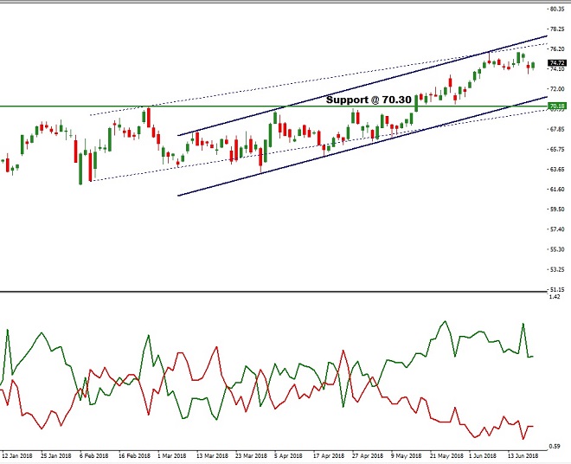Click the 76.20 price axis label
571x464 pixels.
[557, 49]
